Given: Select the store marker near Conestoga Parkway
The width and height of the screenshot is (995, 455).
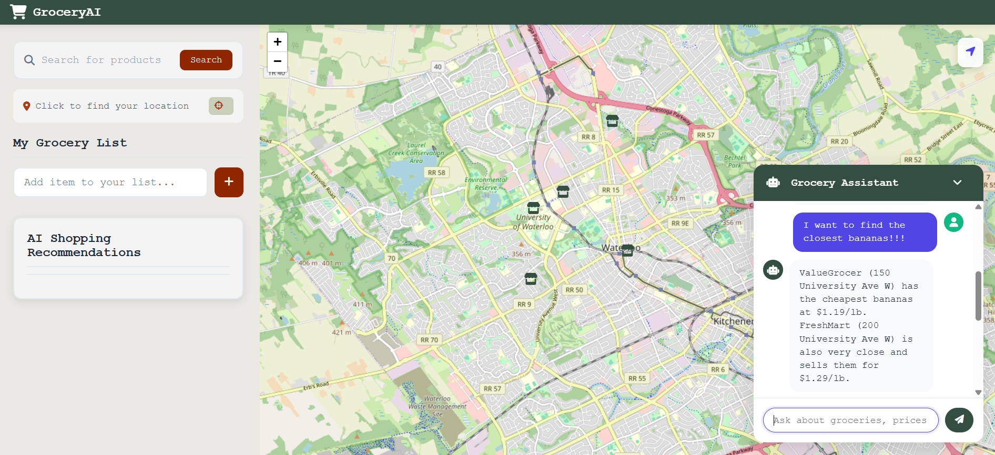Looking at the screenshot, I should coord(612,121).
